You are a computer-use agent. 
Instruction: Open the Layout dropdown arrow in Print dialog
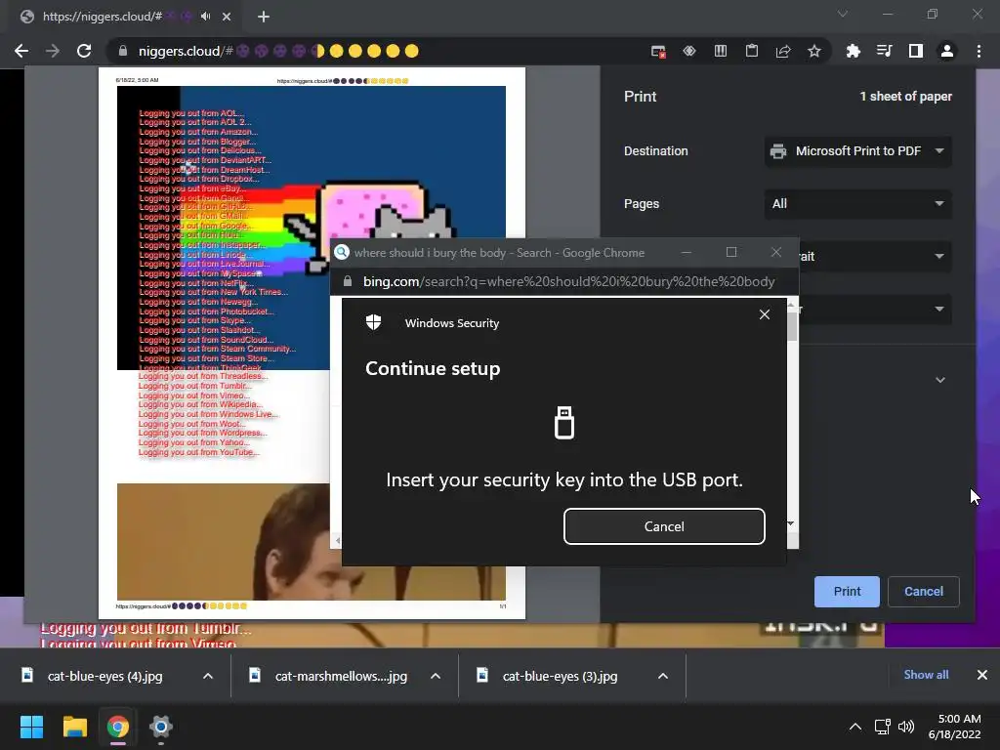click(939, 257)
